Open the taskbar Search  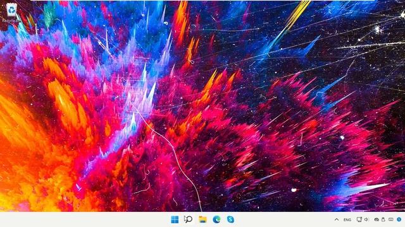point(189,219)
